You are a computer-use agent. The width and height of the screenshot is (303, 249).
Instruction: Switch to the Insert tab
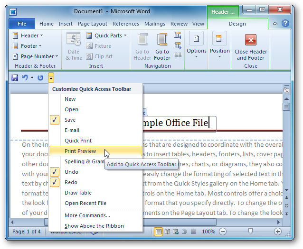click(66, 24)
